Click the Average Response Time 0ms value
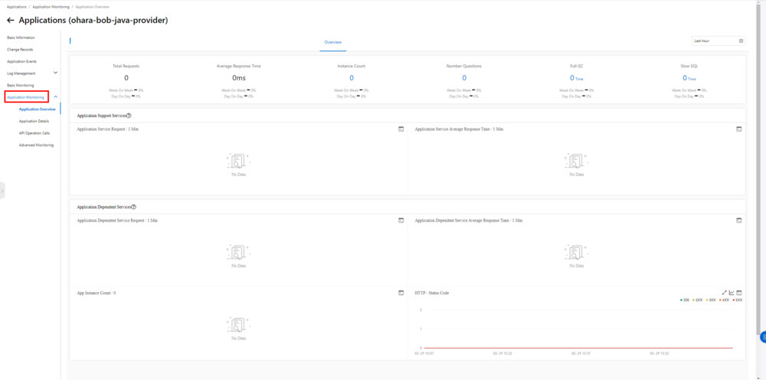Viewport: 766px width, 380px height. click(x=238, y=78)
